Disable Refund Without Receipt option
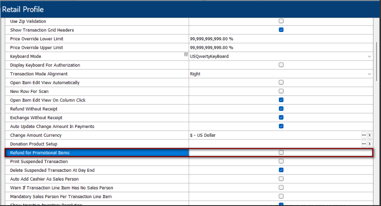381x206 pixels. pyautogui.click(x=281, y=109)
